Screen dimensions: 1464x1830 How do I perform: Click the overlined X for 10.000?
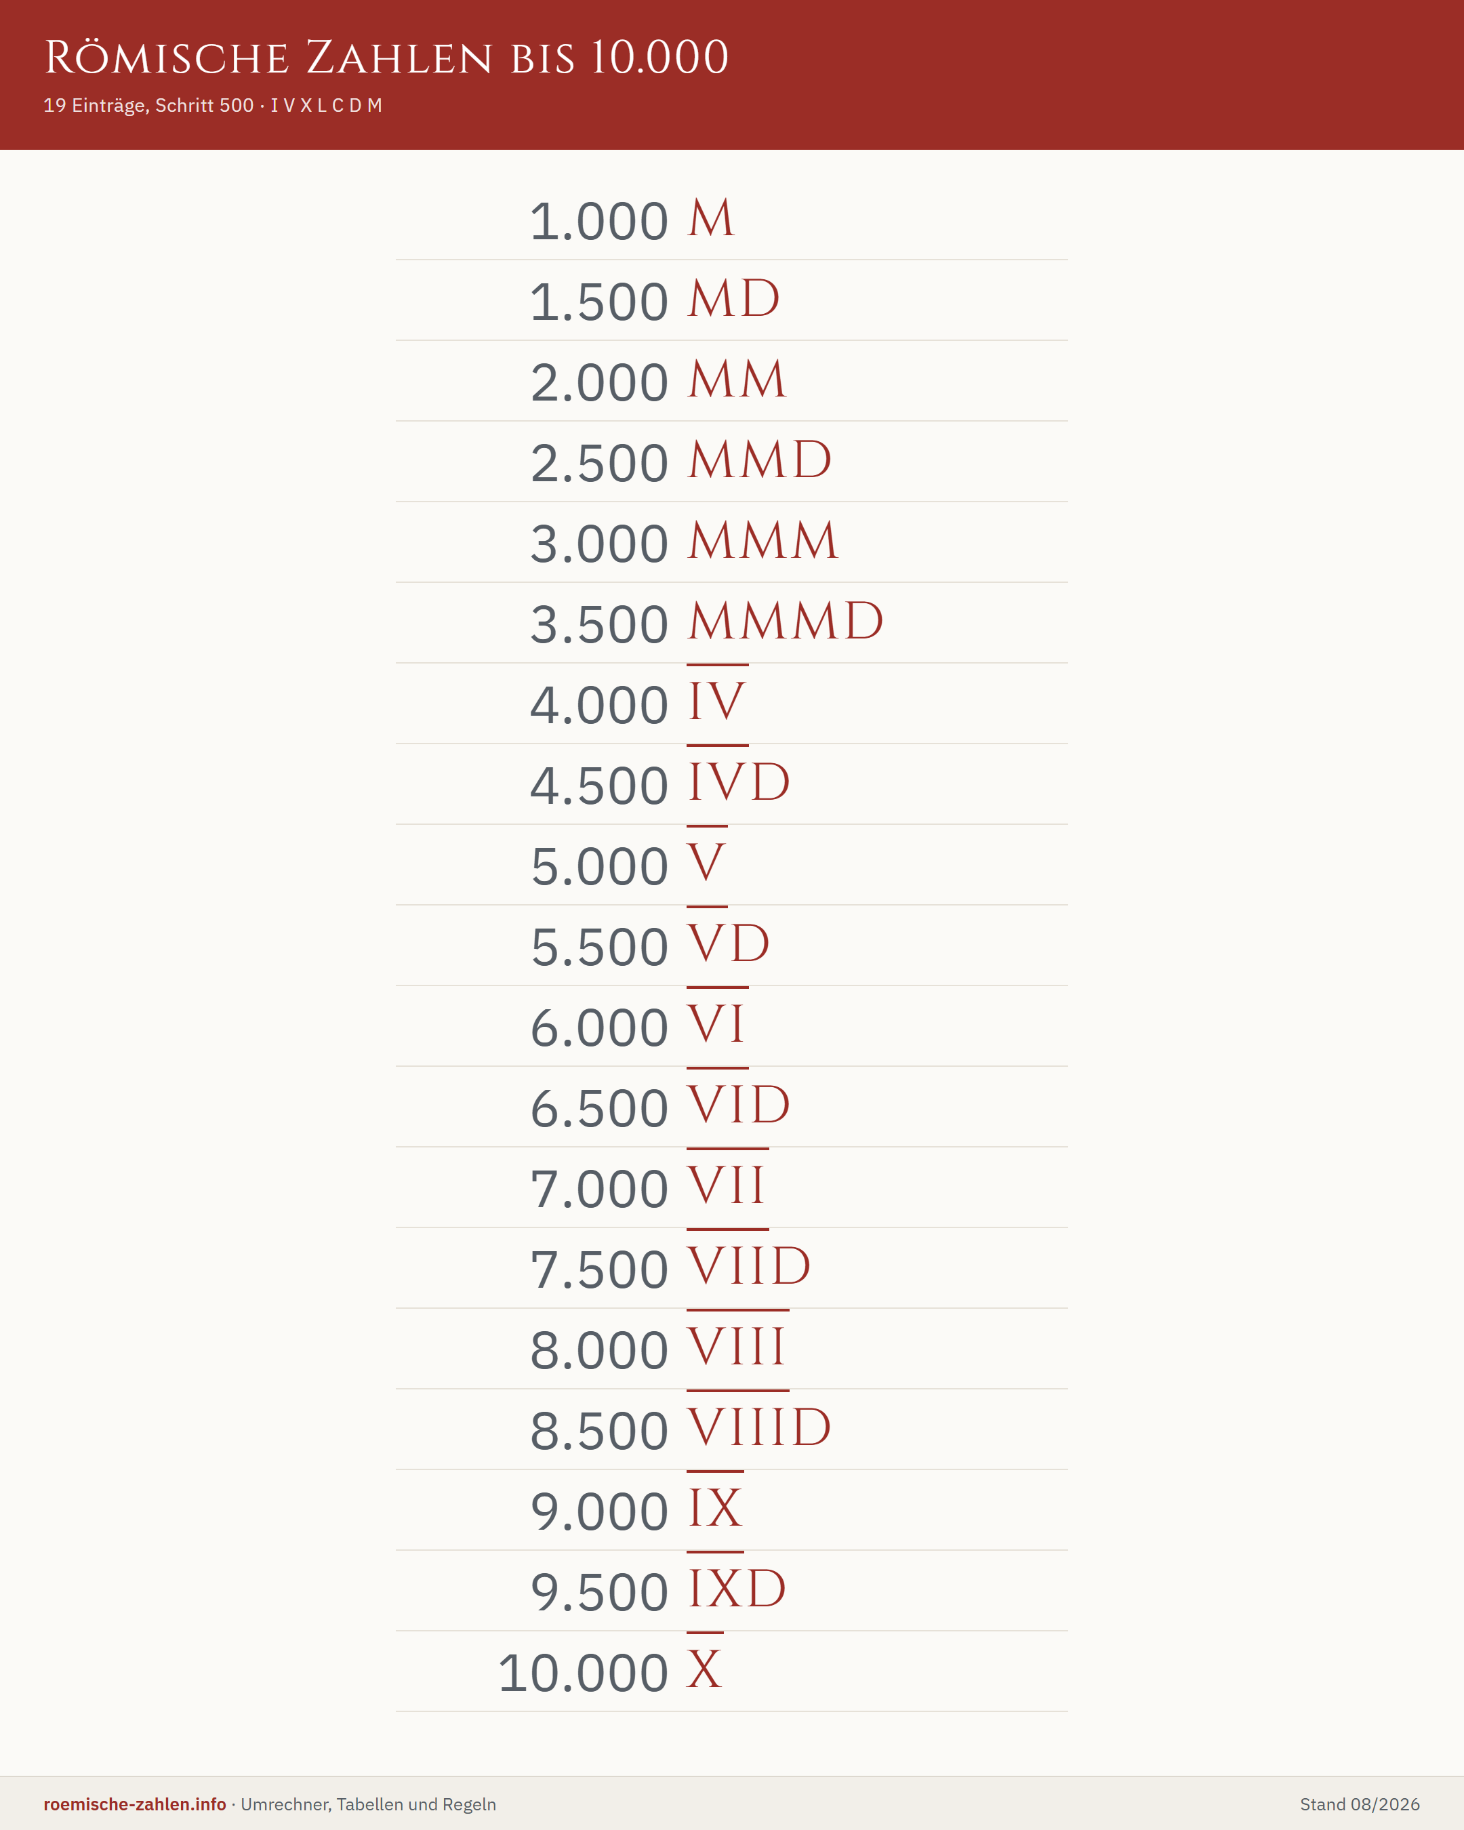click(706, 1667)
